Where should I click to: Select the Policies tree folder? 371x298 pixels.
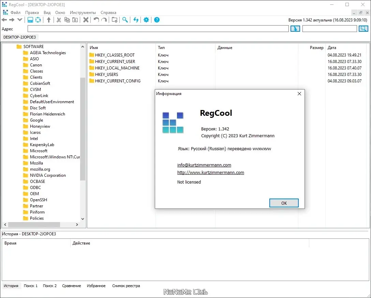point(37,218)
